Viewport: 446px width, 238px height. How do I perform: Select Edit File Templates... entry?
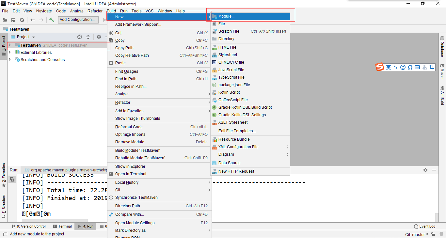click(250, 131)
